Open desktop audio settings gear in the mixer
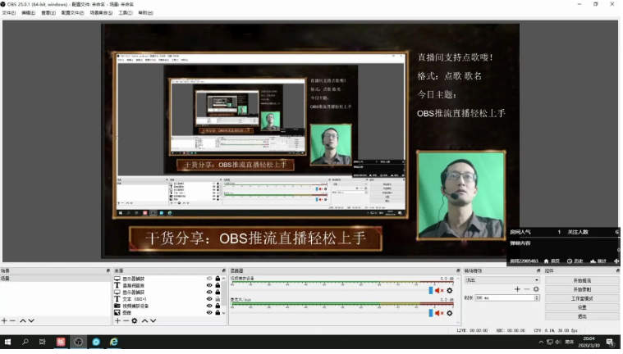Image resolution: width=623 pixels, height=354 pixels. pyautogui.click(x=450, y=291)
